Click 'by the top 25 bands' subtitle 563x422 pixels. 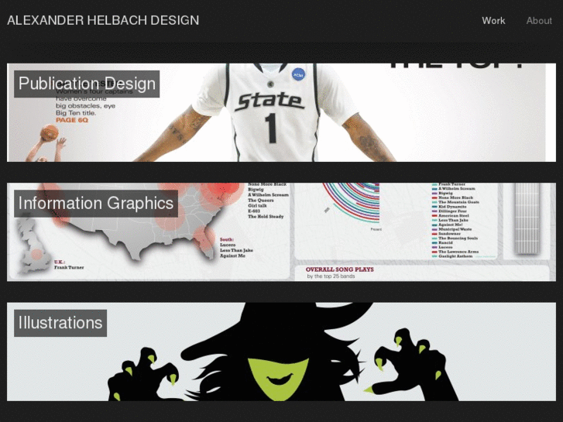point(331,276)
